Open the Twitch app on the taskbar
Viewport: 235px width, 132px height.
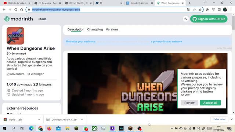(112, 128)
